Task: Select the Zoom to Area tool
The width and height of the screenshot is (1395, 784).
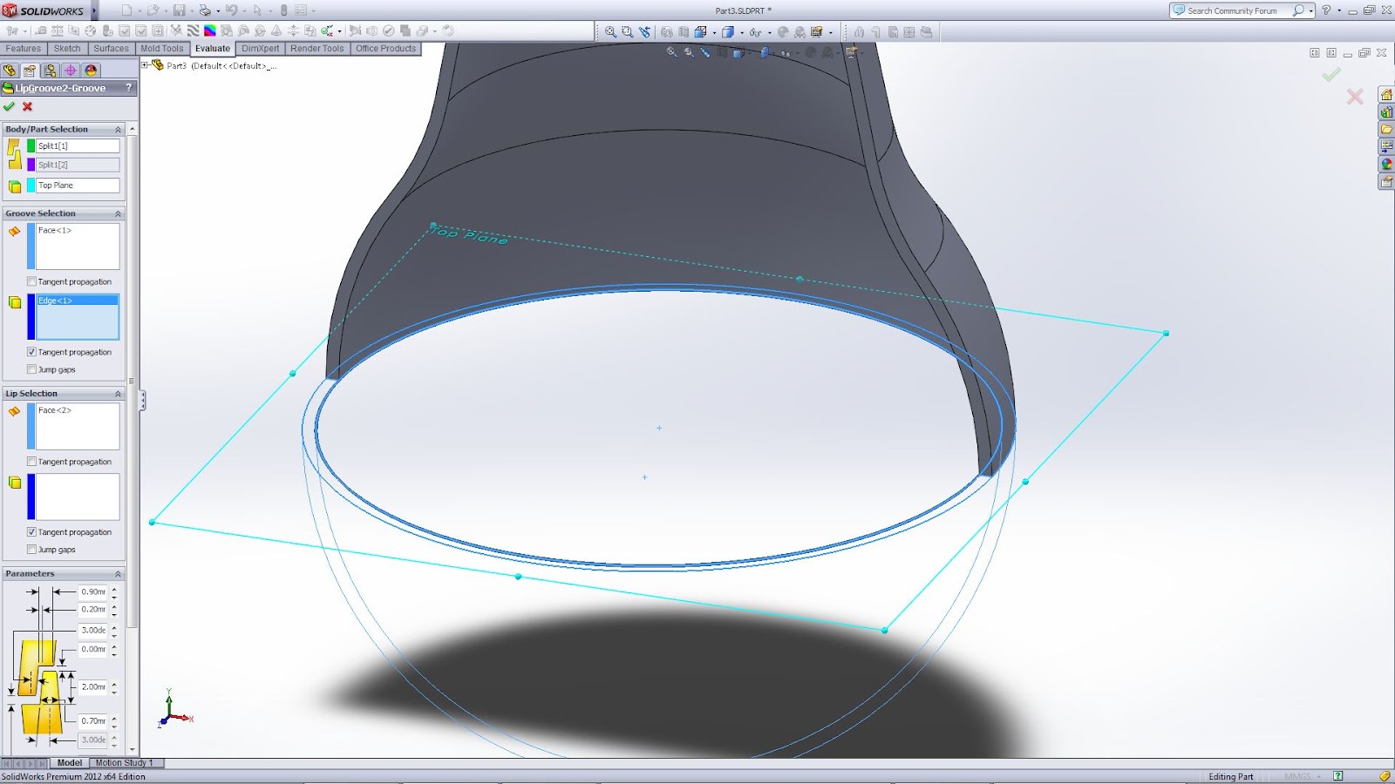Action: pos(628,32)
